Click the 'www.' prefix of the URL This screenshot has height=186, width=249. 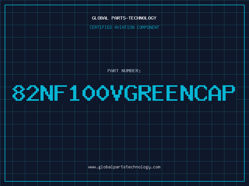point(93,167)
